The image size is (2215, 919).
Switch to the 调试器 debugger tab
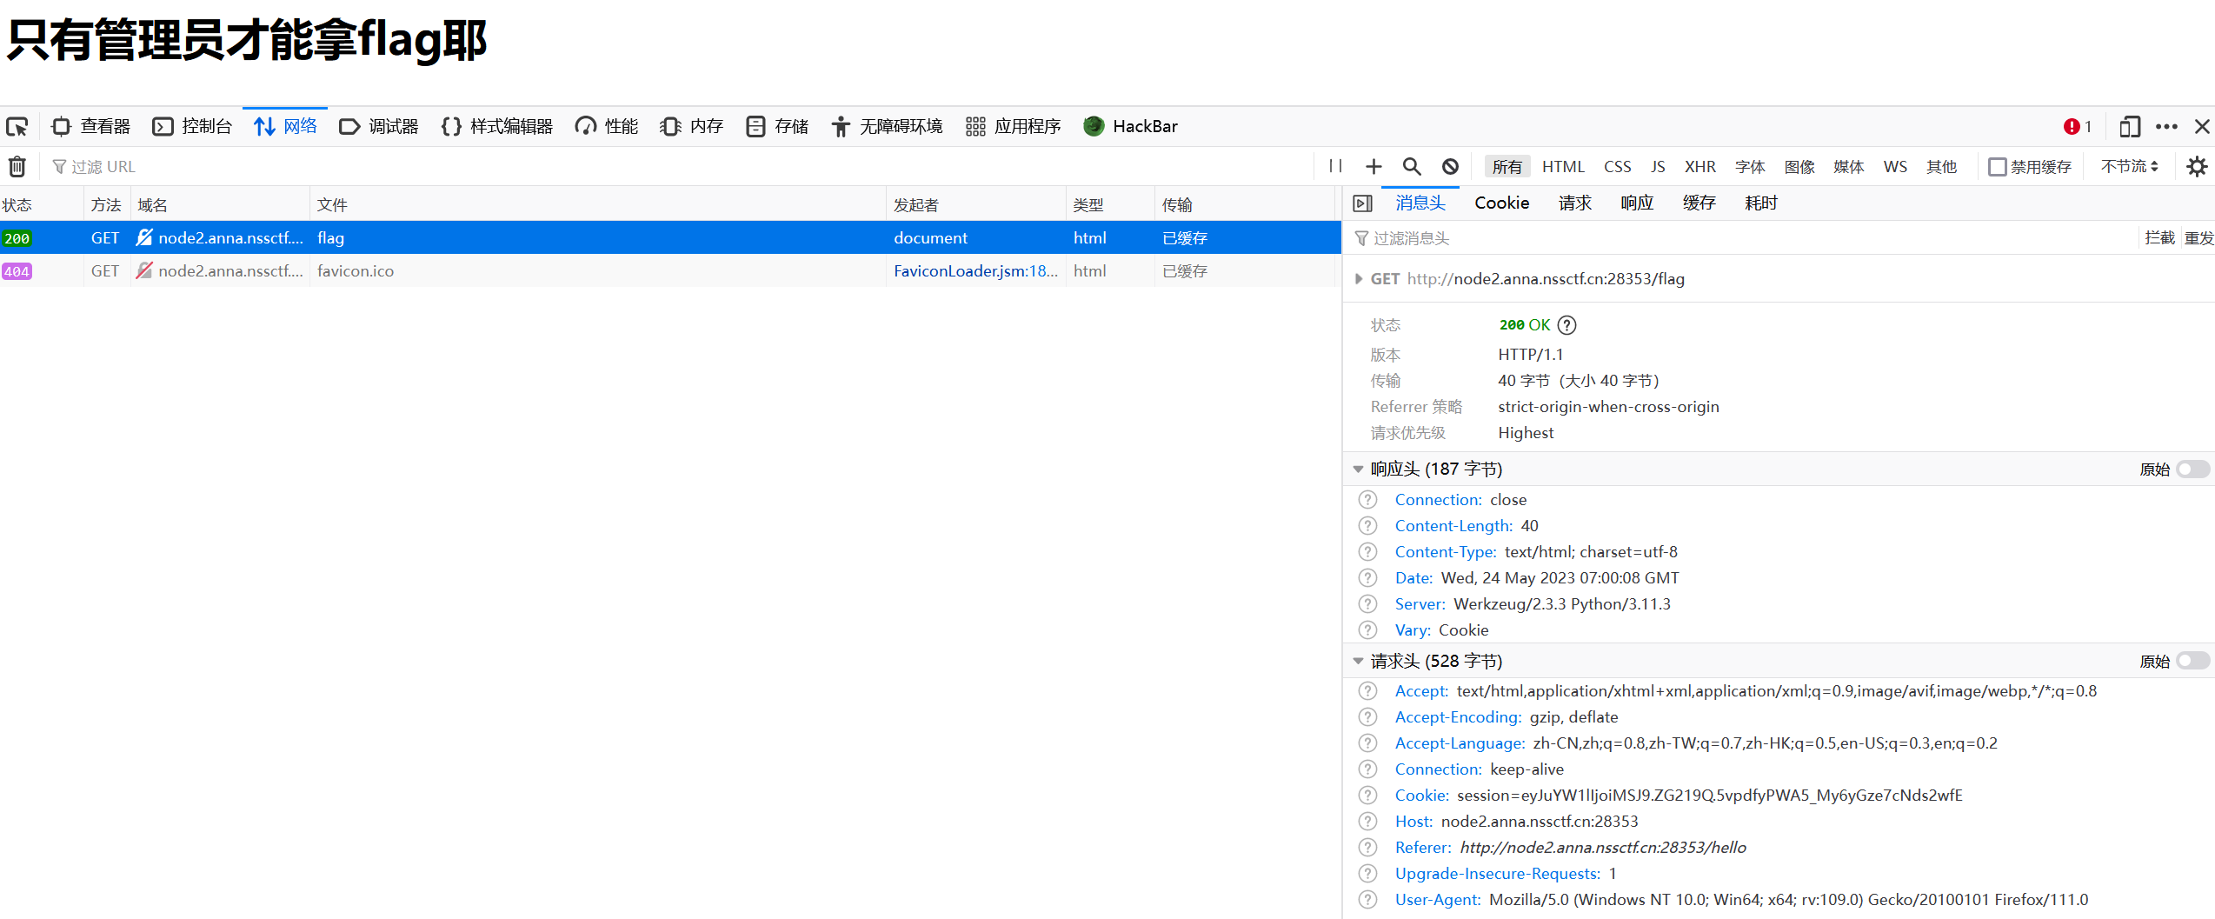click(x=379, y=127)
